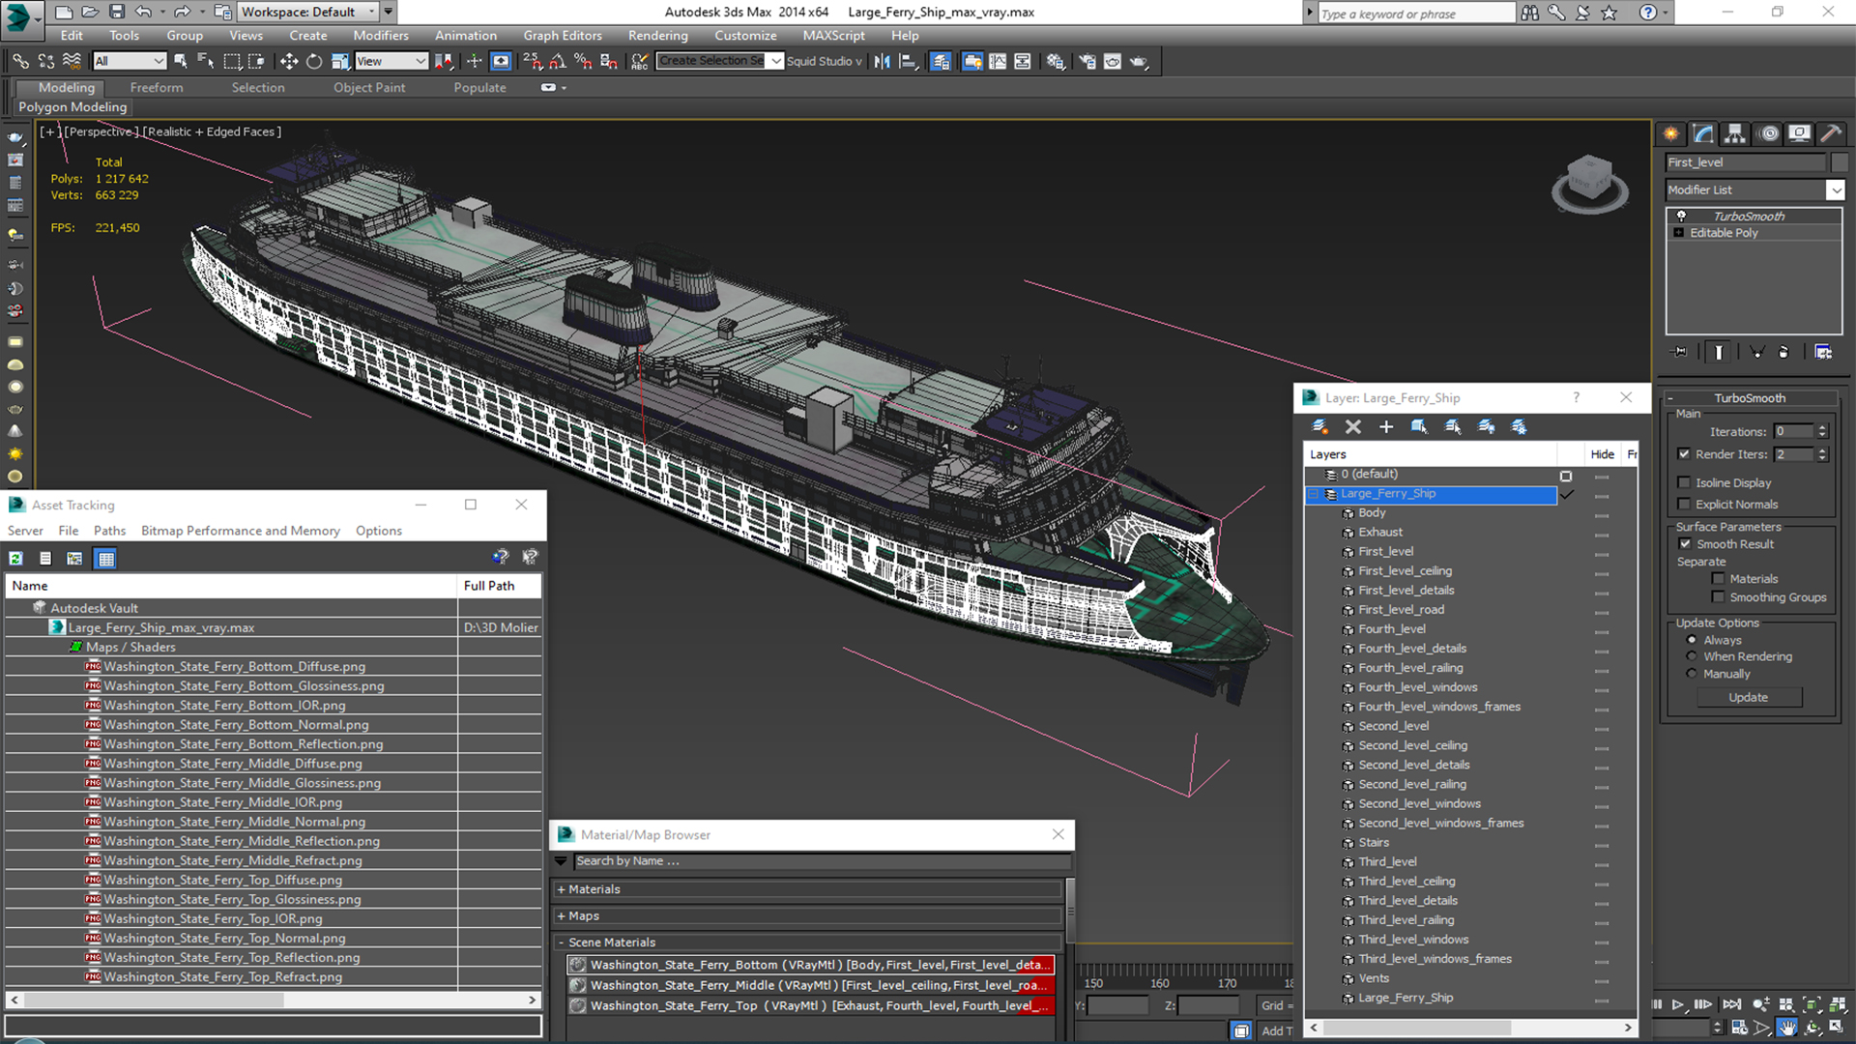
Task: Click Pan View hand icon in navigation controls
Action: click(1786, 1029)
